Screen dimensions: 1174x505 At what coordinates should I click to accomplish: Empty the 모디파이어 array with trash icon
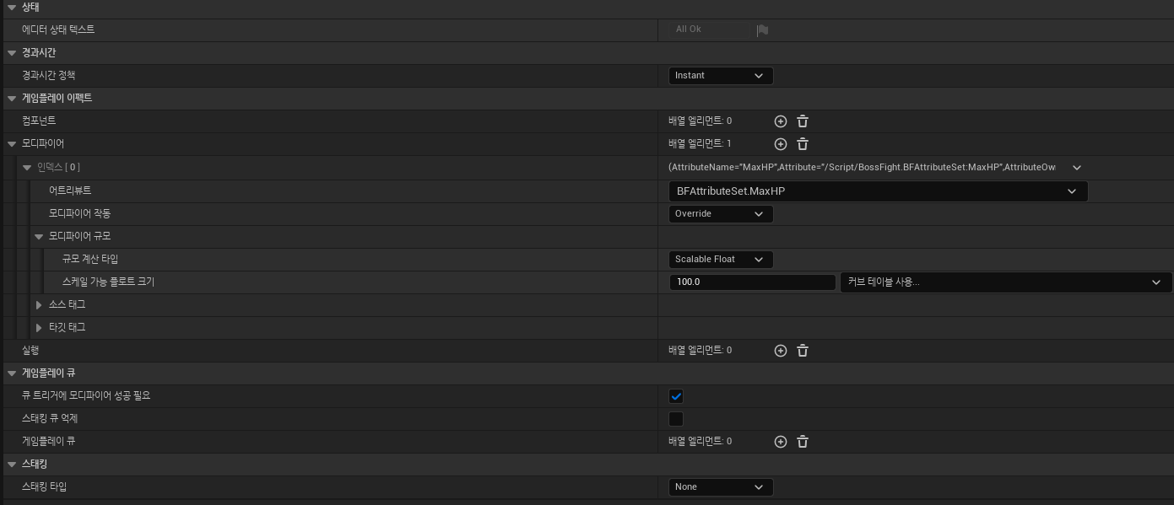click(803, 144)
